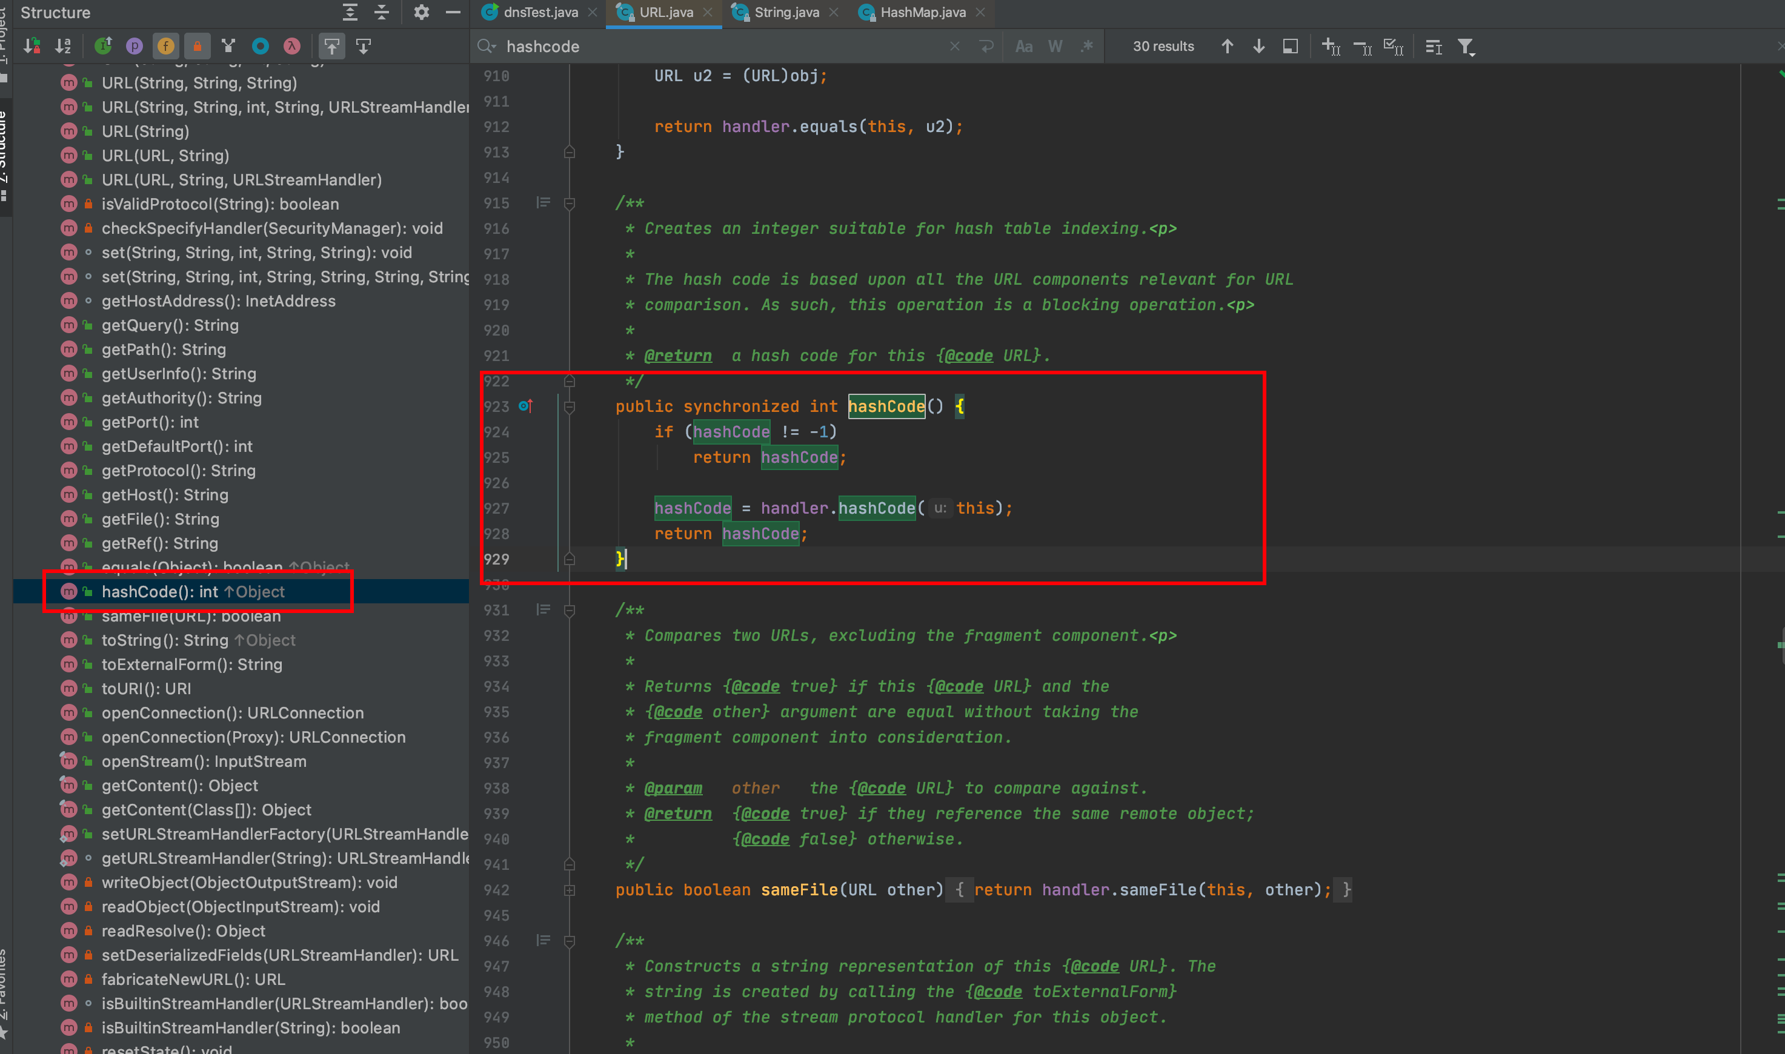This screenshot has width=1785, height=1054.
Task: Toggle Autoscroll to Source button
Action: (x=331, y=46)
